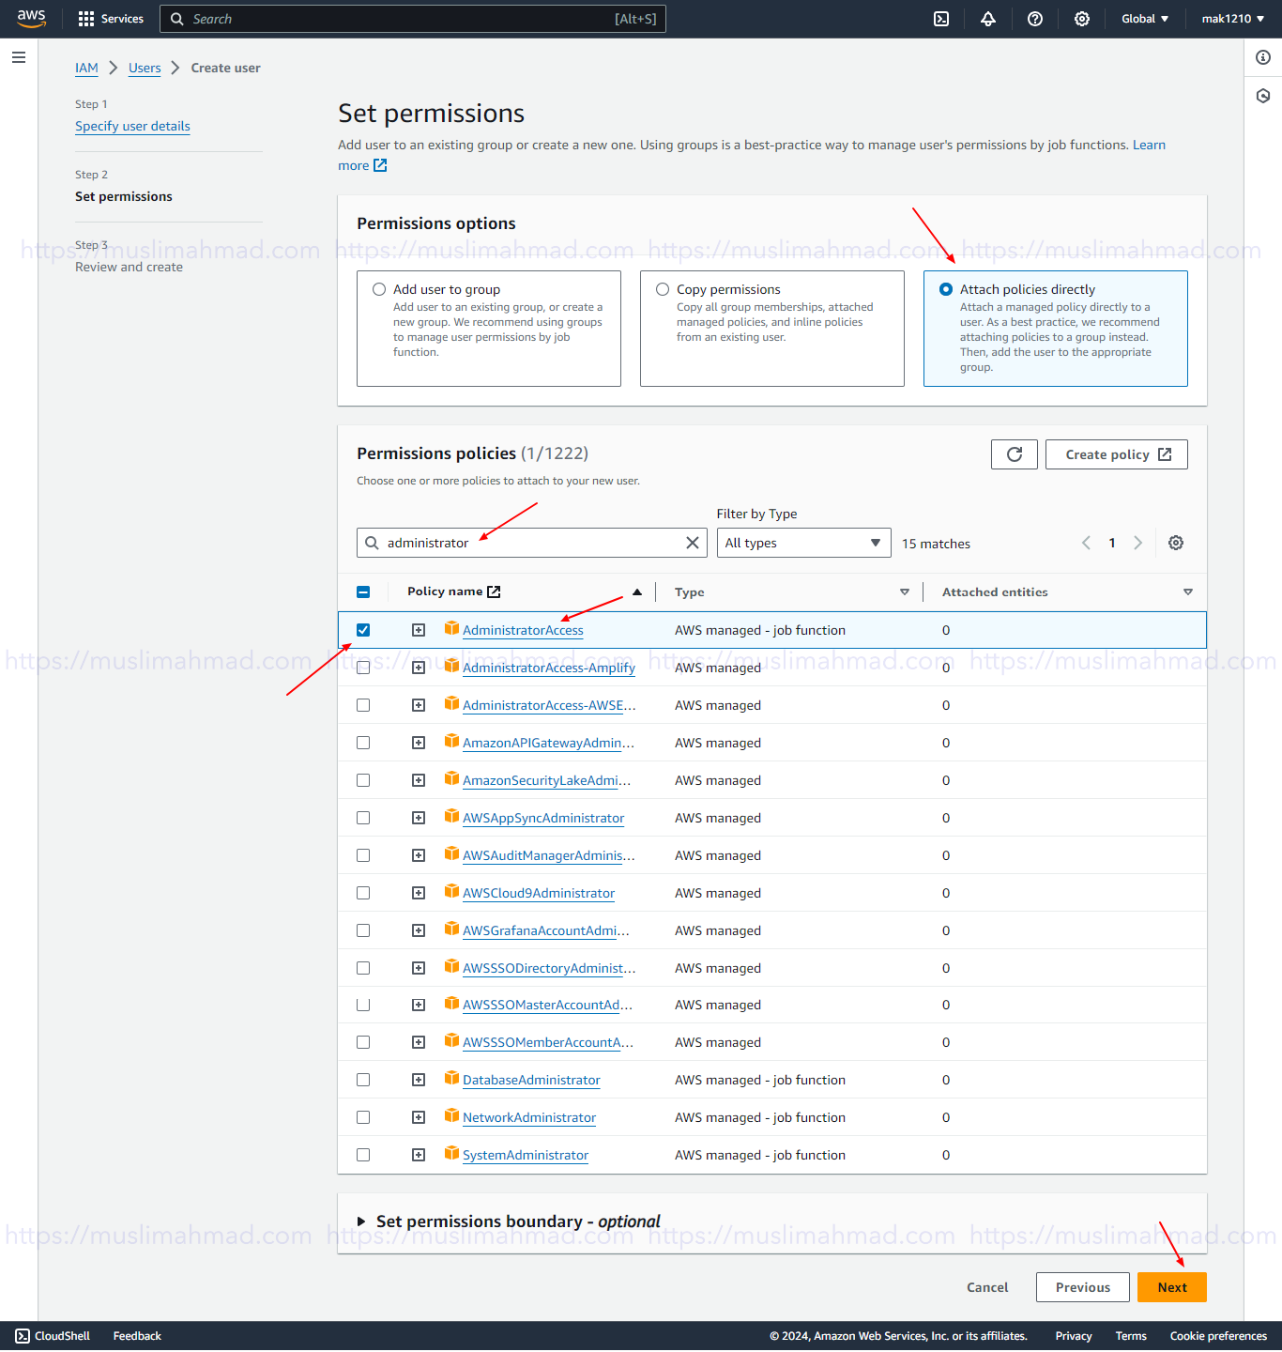Go to the IAM breadcrumb
The image size is (1282, 1352).
pyautogui.click(x=86, y=68)
